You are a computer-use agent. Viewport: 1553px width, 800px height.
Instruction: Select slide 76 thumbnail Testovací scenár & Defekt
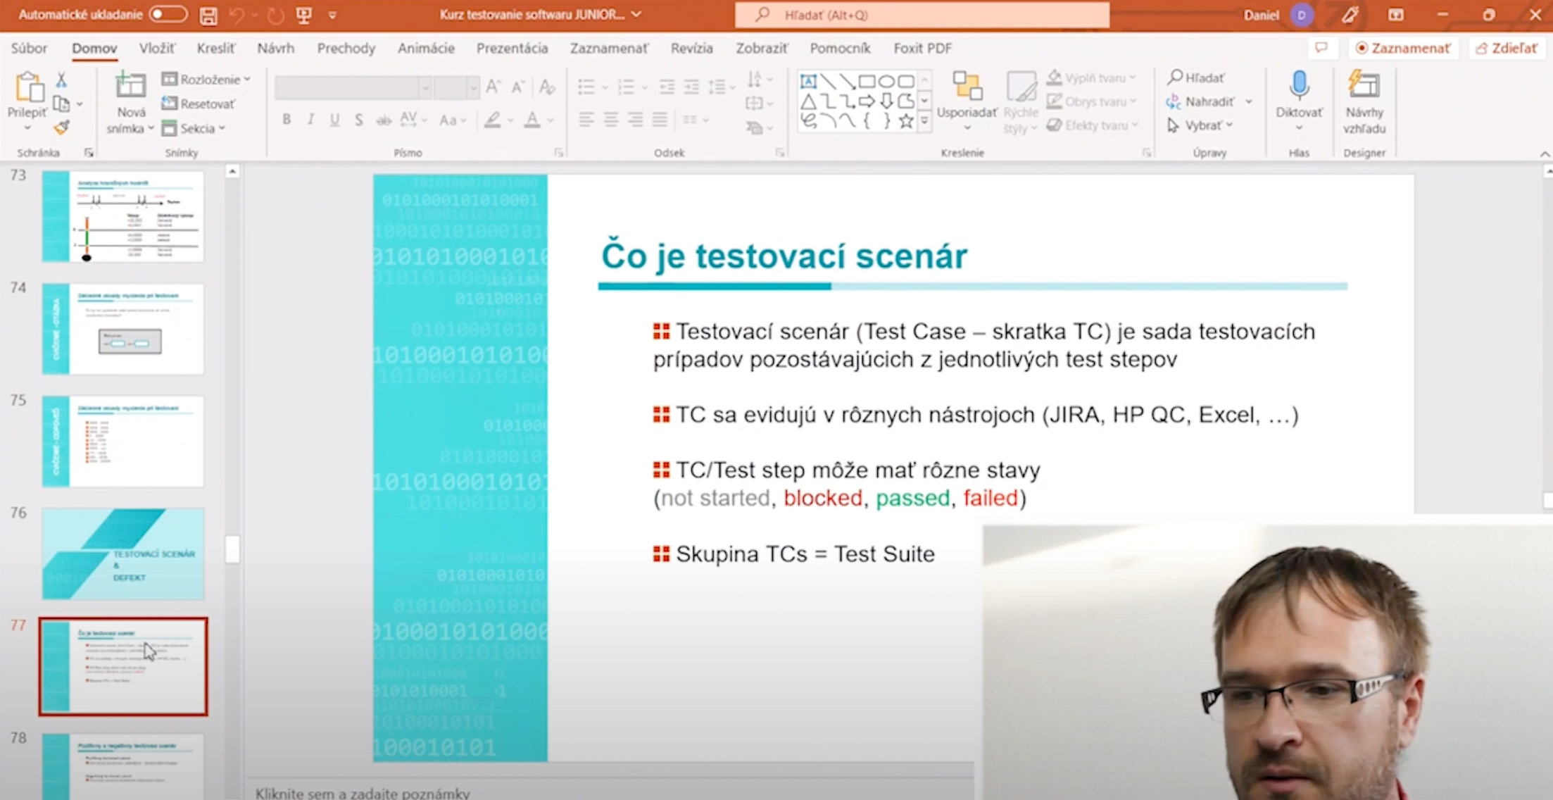[123, 554]
